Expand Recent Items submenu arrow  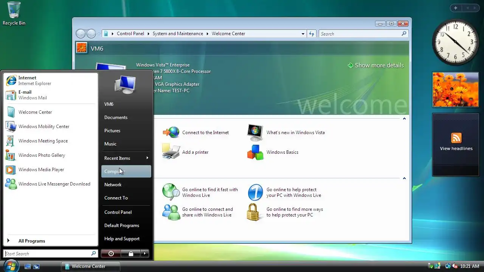coord(147,158)
